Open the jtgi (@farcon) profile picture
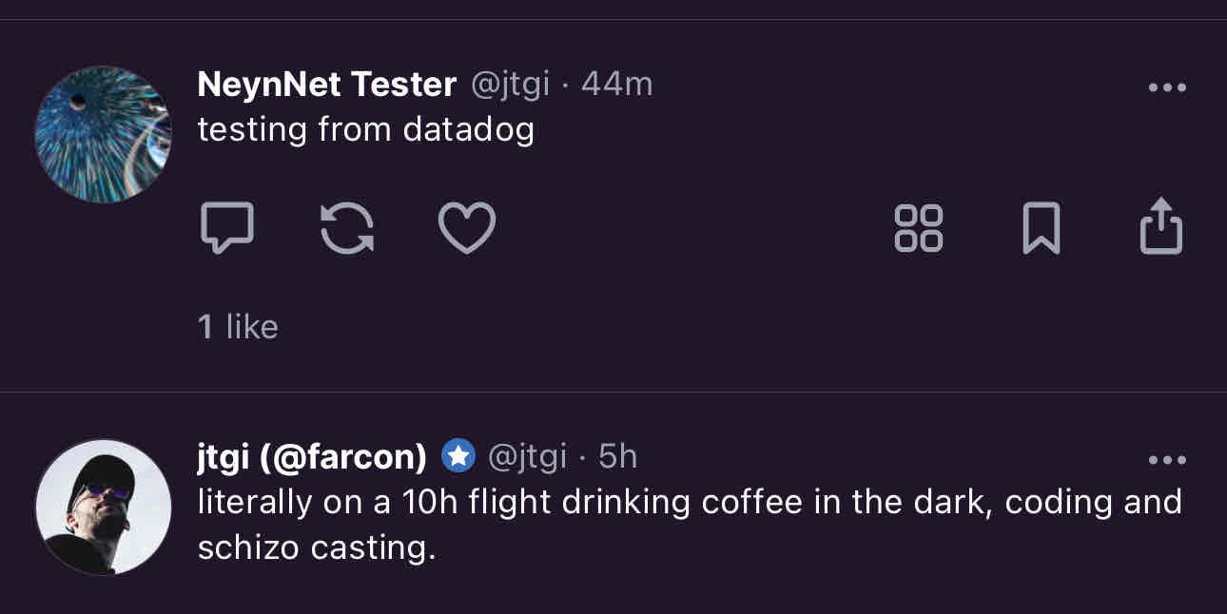This screenshot has height=614, width=1227. point(103,507)
